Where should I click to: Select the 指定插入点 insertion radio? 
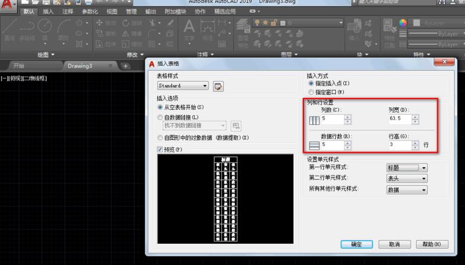(x=311, y=83)
